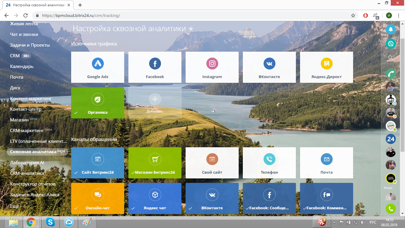
Task: Open the Магазин Битрикс24 channel tile
Action: point(155,163)
